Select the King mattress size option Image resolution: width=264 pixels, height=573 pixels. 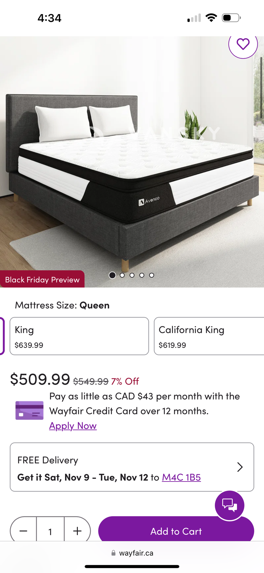(x=79, y=336)
